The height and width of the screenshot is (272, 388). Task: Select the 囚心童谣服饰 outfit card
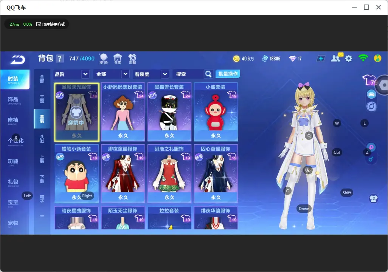[x=216, y=174]
